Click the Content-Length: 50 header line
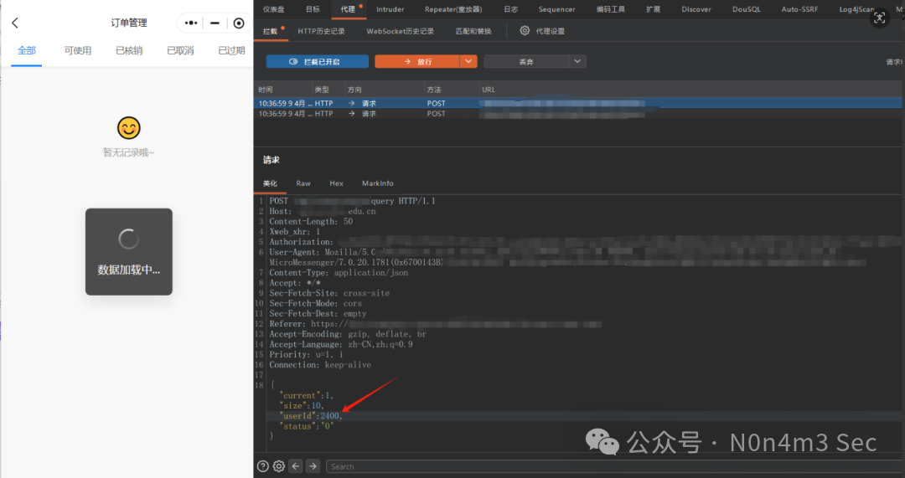Screen dimensions: 905x478 click(x=311, y=221)
